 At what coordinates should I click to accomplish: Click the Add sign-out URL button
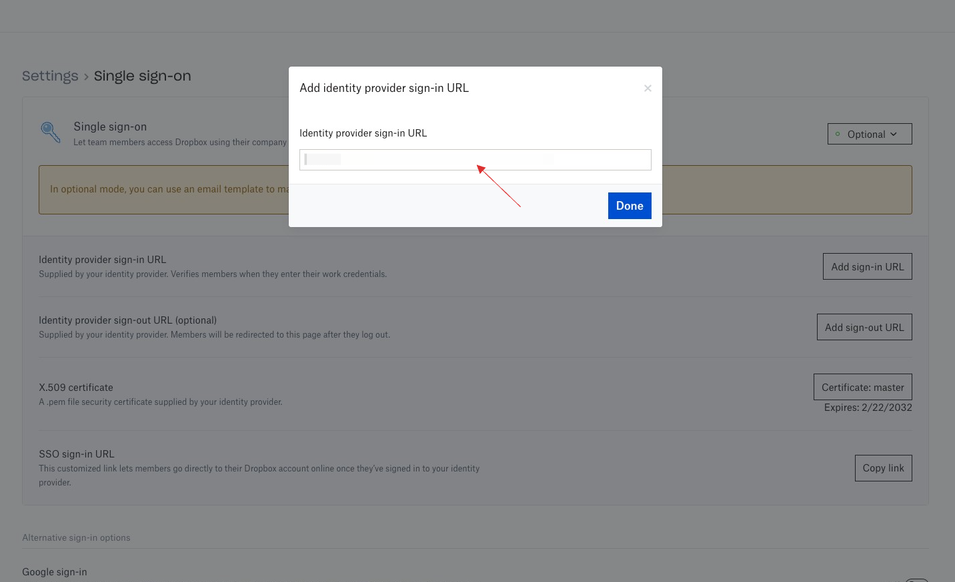coord(864,327)
